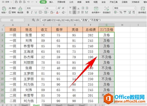Increase the font size with A+
This screenshot has width=147, height=106.
click(59, 8)
